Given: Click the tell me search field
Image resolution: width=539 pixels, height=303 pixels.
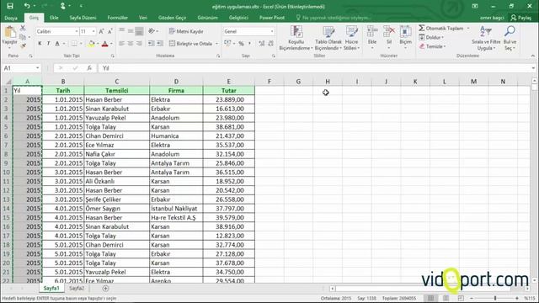Looking at the screenshot, I should (x=334, y=18).
